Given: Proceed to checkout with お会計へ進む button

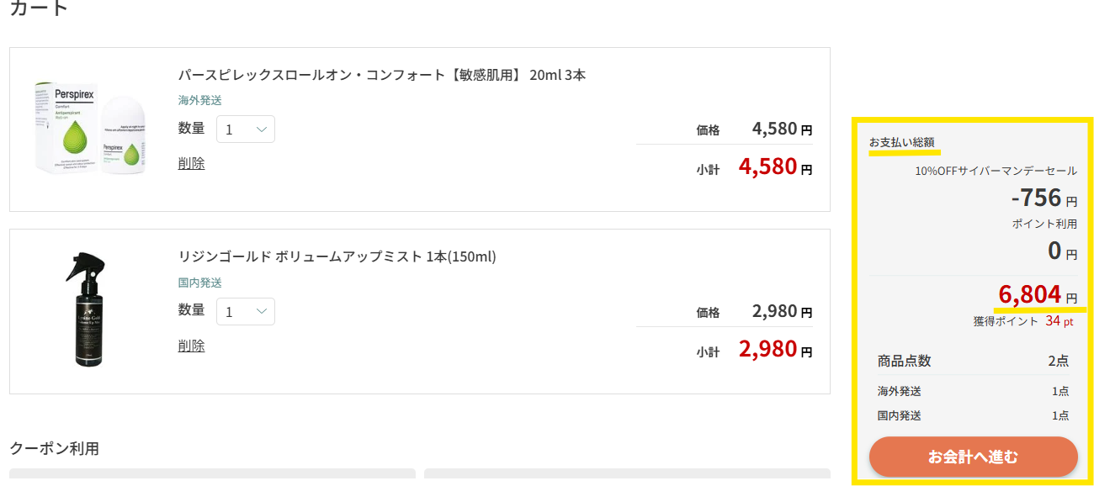Looking at the screenshot, I should (973, 457).
